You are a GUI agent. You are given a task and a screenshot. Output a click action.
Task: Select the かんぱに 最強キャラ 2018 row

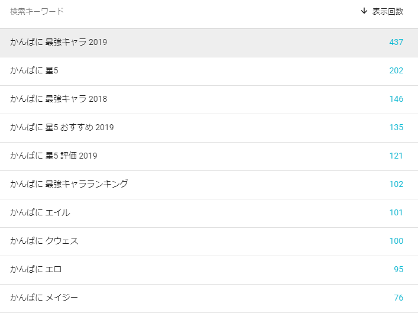coord(209,100)
